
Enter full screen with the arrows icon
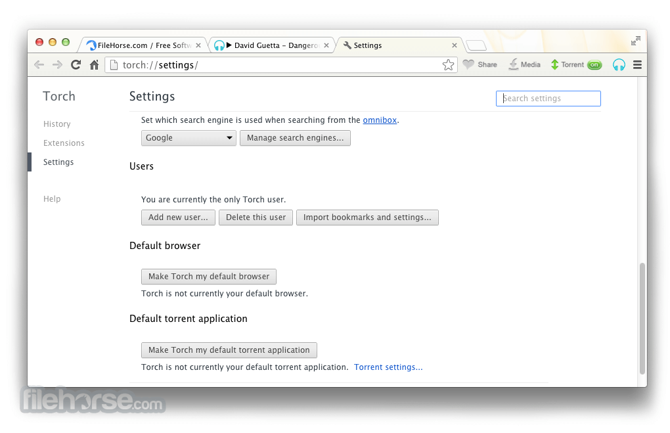point(635,41)
